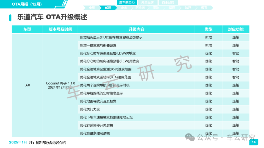Viewport: 264px width, 148px height.
Task: Click 智驾 function in the LCA row
Action: [236, 77]
